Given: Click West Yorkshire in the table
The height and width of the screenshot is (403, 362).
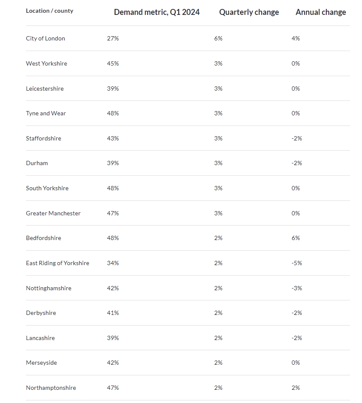Looking at the screenshot, I should click(x=46, y=63).
